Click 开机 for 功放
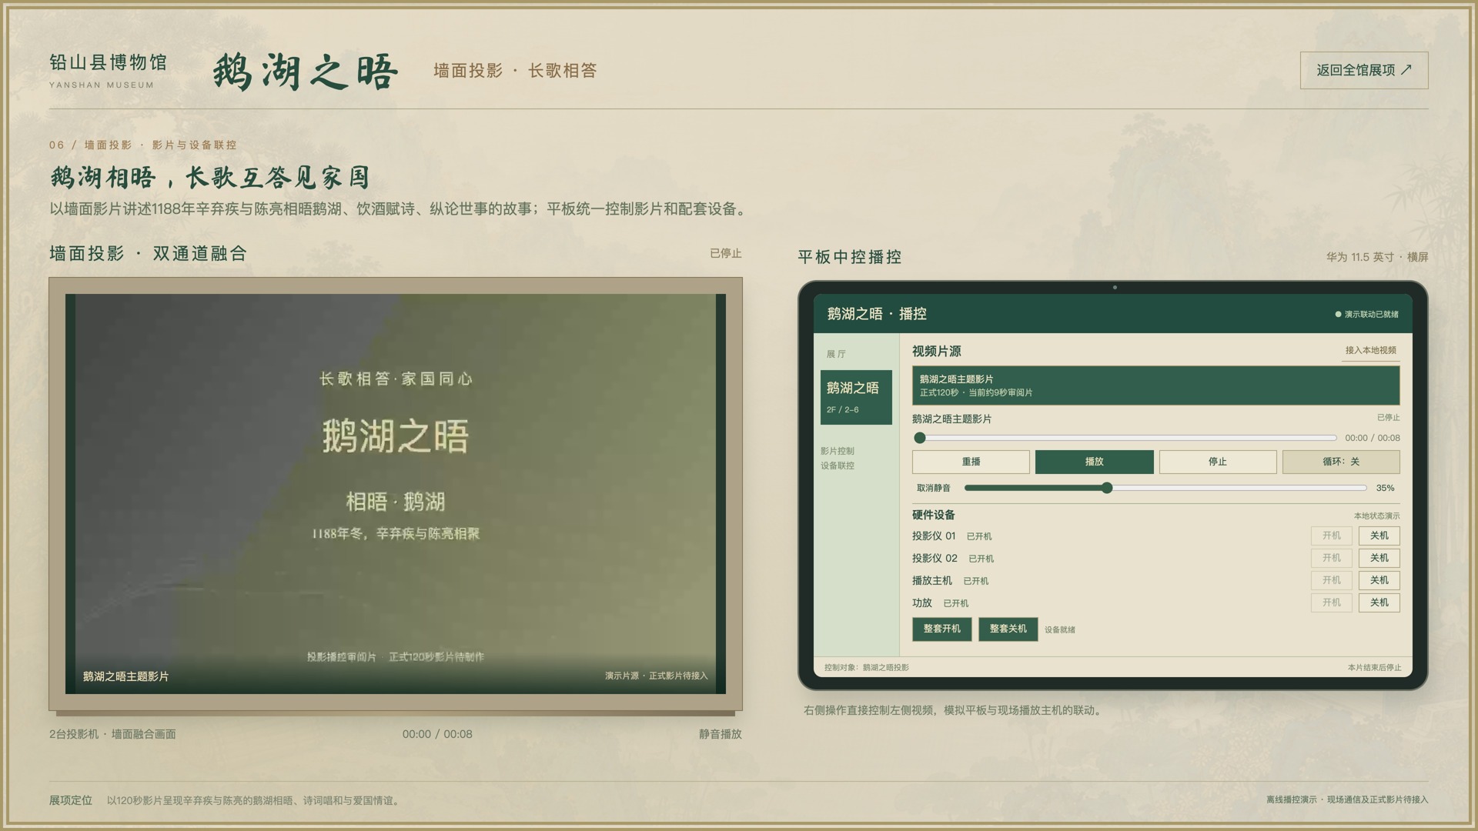The width and height of the screenshot is (1478, 831). 1332,602
